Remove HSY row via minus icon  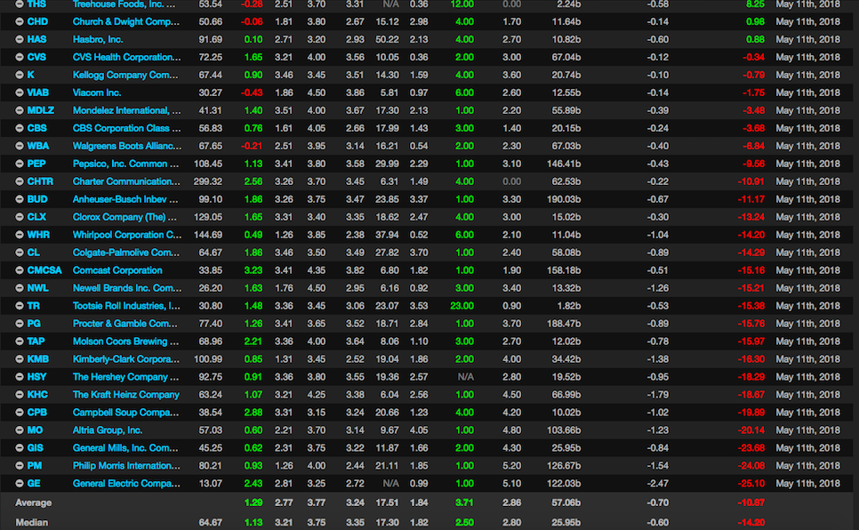pyautogui.click(x=20, y=376)
